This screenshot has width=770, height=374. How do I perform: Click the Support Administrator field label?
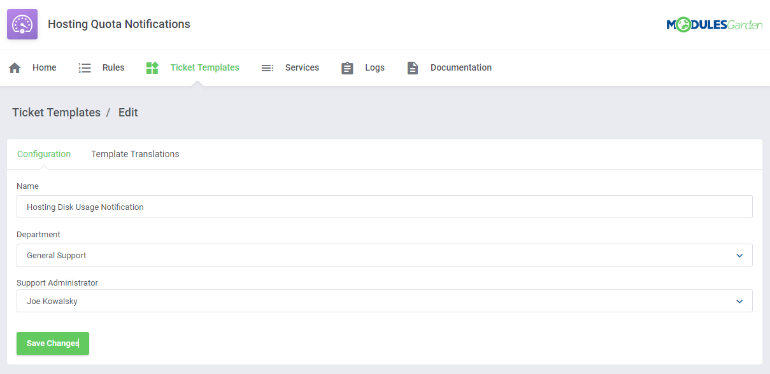pyautogui.click(x=57, y=283)
